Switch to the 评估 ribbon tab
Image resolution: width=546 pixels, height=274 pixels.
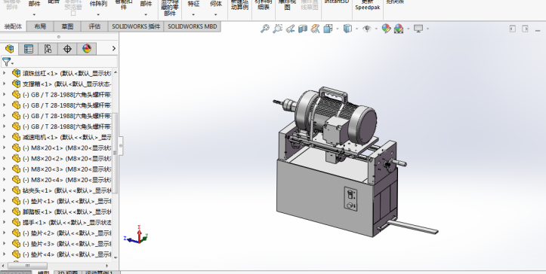click(94, 26)
